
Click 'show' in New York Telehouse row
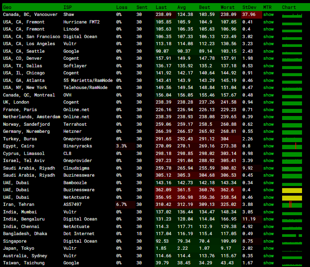268,88
